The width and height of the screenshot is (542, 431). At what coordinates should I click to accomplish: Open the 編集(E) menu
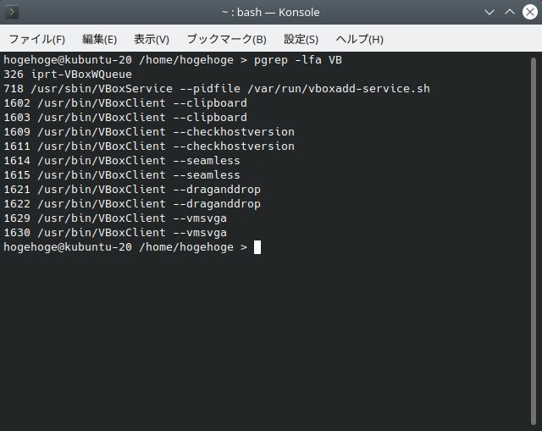coord(100,39)
